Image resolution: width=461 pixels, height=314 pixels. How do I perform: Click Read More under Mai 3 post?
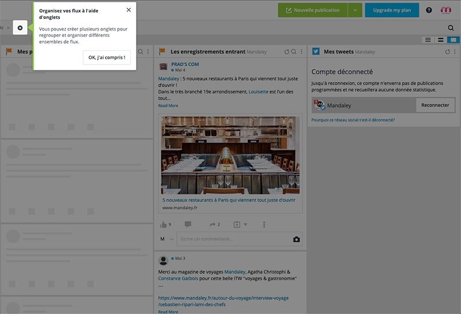[168, 312]
